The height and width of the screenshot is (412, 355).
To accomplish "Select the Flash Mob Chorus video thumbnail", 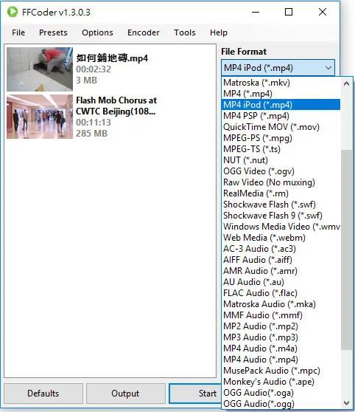I will 40,117.
